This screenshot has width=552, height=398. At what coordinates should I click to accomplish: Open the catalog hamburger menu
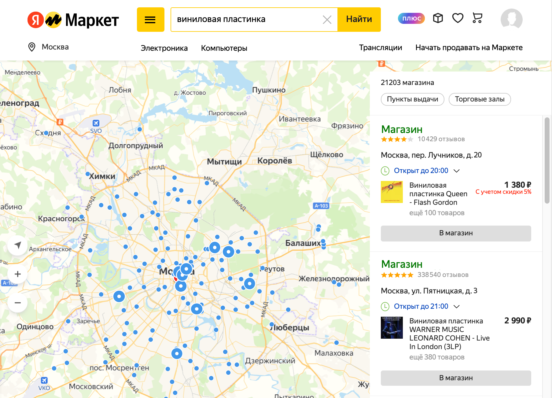pyautogui.click(x=150, y=20)
